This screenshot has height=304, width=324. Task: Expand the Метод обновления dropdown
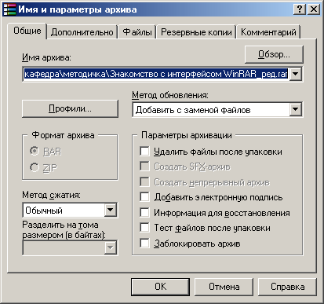(x=296, y=109)
